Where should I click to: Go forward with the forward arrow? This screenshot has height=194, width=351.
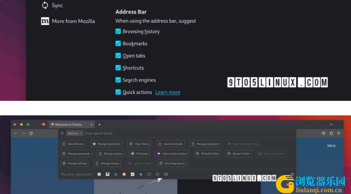[x=23, y=134]
